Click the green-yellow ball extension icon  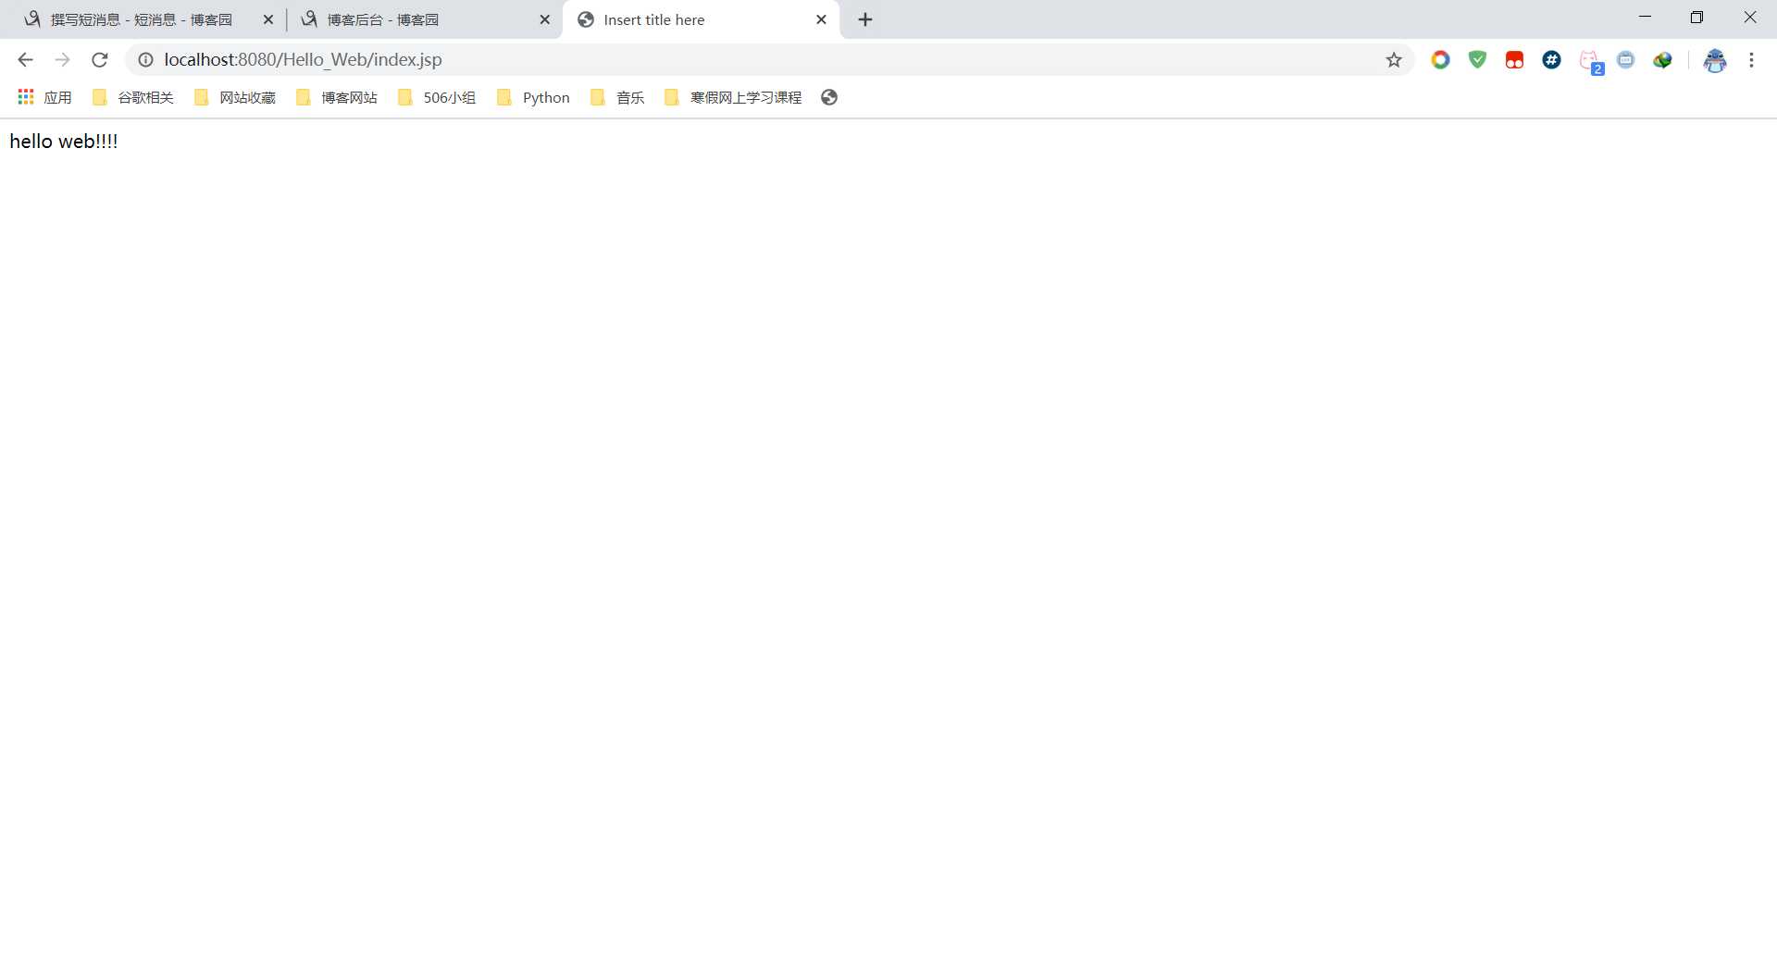(1663, 60)
